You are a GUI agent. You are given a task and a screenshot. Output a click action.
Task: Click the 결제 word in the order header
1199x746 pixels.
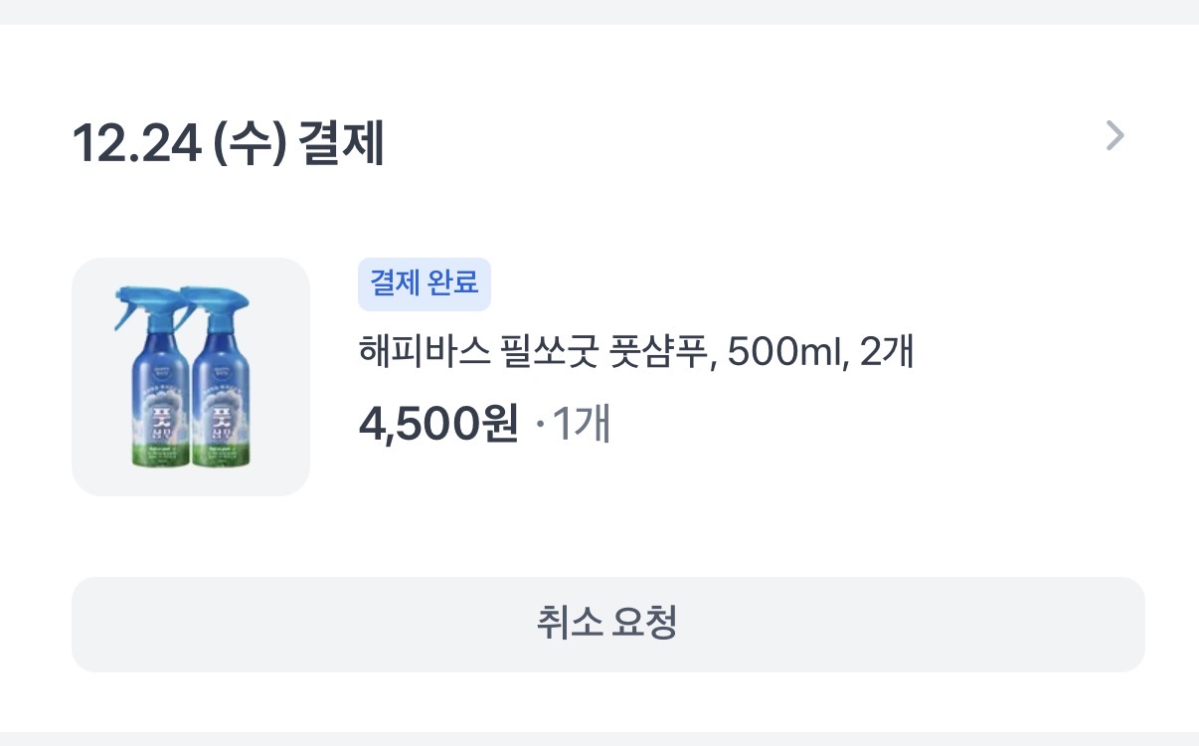click(341, 144)
